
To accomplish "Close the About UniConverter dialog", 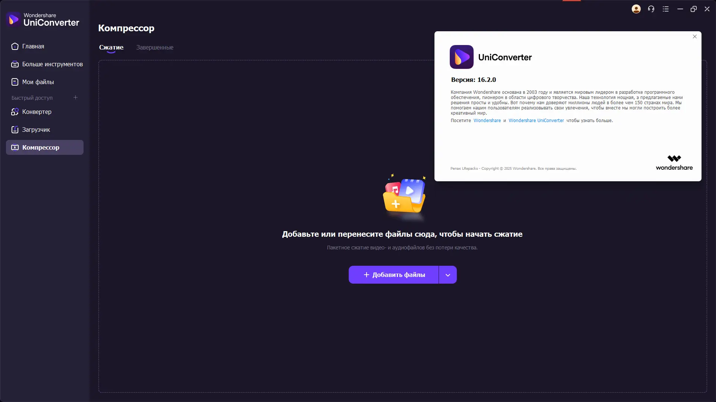I will [695, 36].
